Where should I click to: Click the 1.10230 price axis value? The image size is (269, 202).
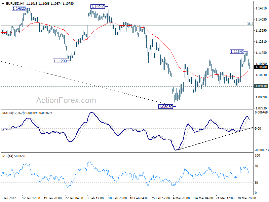pos(261,75)
